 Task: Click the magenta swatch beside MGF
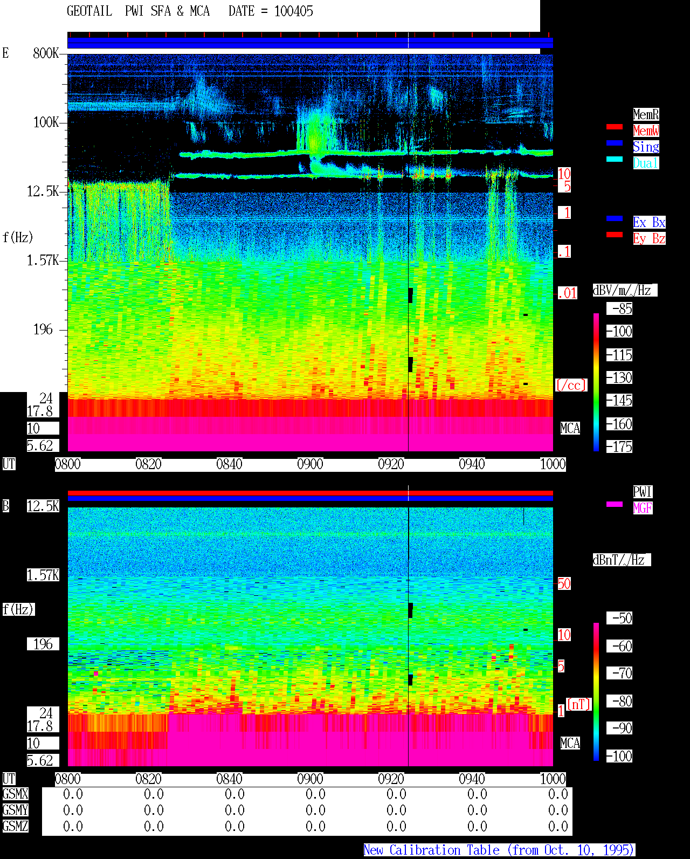coord(615,504)
